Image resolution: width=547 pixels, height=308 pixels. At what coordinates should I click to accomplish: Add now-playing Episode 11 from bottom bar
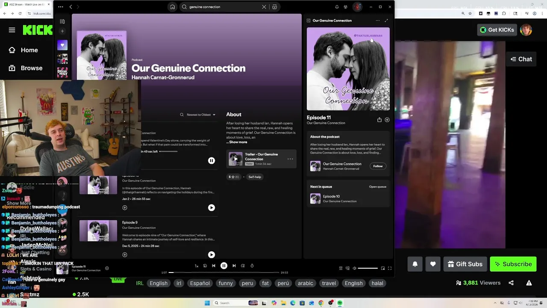(x=107, y=268)
